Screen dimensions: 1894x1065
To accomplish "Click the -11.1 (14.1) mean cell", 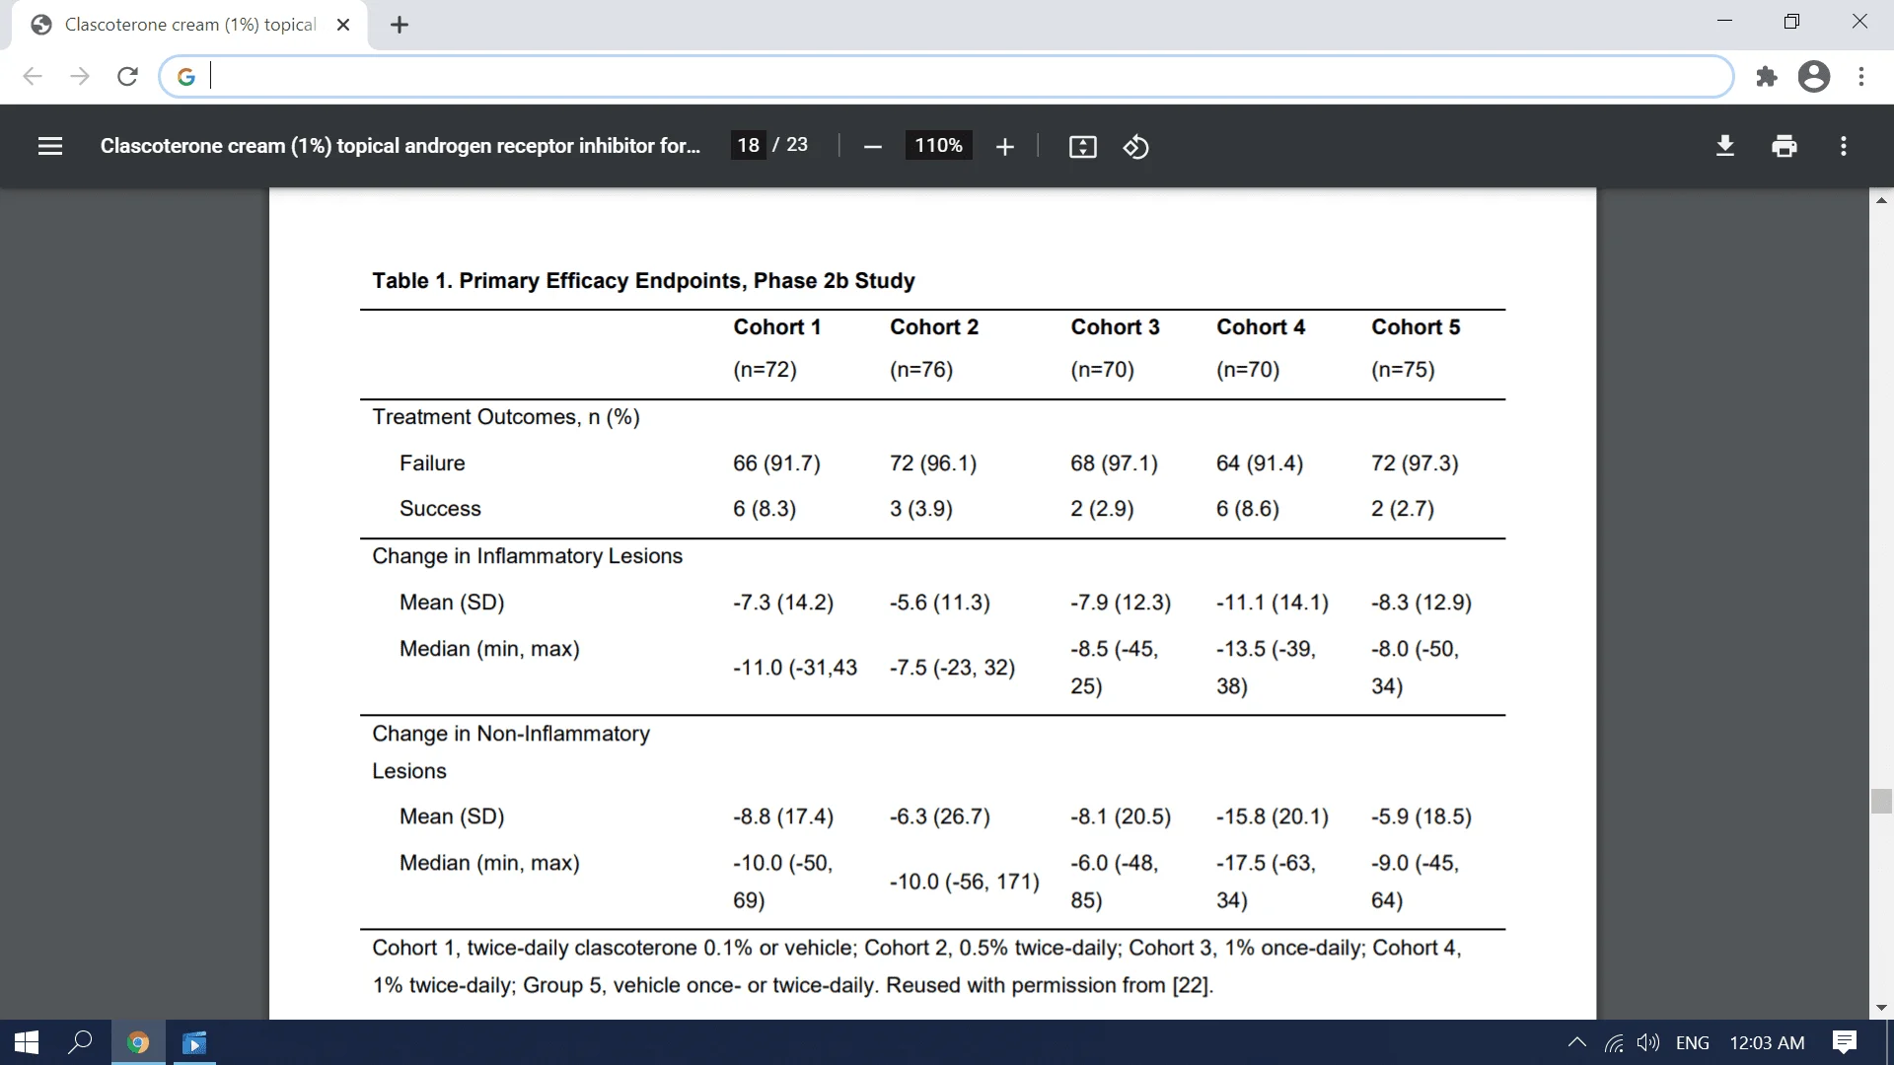I will (1273, 602).
